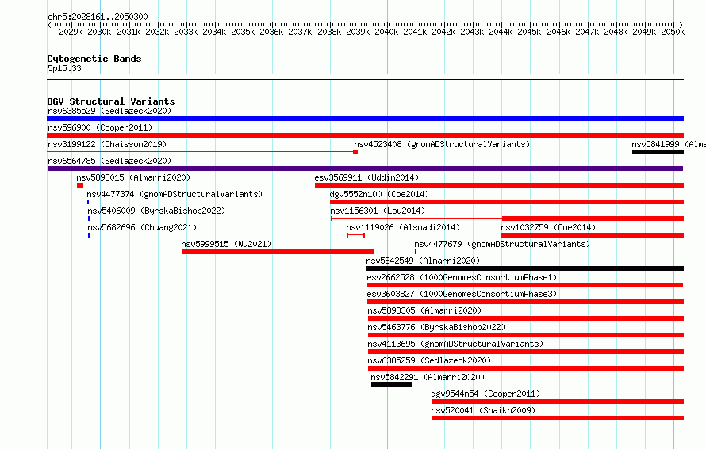This screenshot has width=706, height=449.
Task: Click nsv4113695 (gnomADStructuralVariants) label
Action: 455,344
